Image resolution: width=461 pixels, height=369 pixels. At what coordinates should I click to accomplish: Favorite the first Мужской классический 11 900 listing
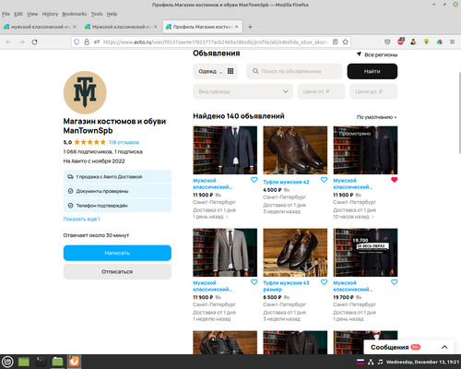[254, 180]
